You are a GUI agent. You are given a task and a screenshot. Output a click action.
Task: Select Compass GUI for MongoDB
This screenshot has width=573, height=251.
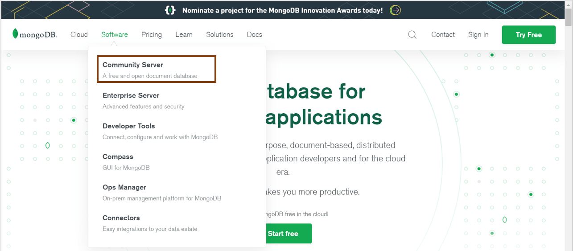tap(126, 162)
